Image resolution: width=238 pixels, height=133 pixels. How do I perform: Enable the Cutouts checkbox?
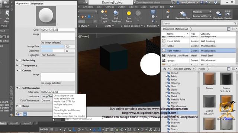point(20,71)
